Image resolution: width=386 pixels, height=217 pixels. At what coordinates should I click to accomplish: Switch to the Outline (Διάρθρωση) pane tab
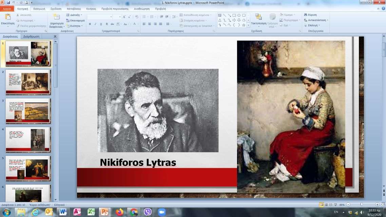point(31,36)
